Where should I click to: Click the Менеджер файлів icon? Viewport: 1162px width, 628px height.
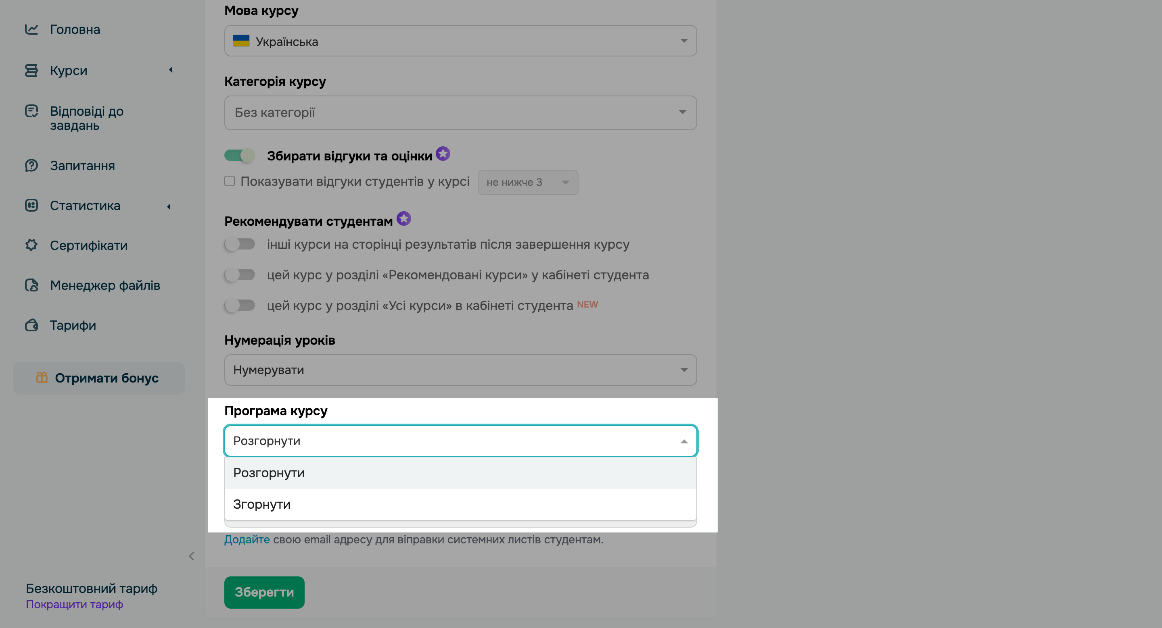pos(31,285)
